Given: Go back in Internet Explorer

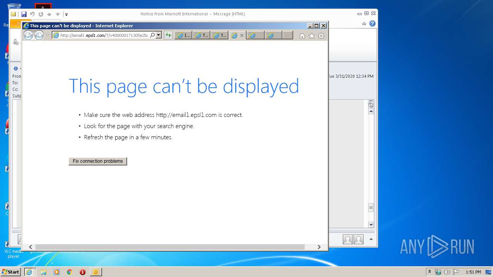Looking at the screenshot, I should (28, 35).
